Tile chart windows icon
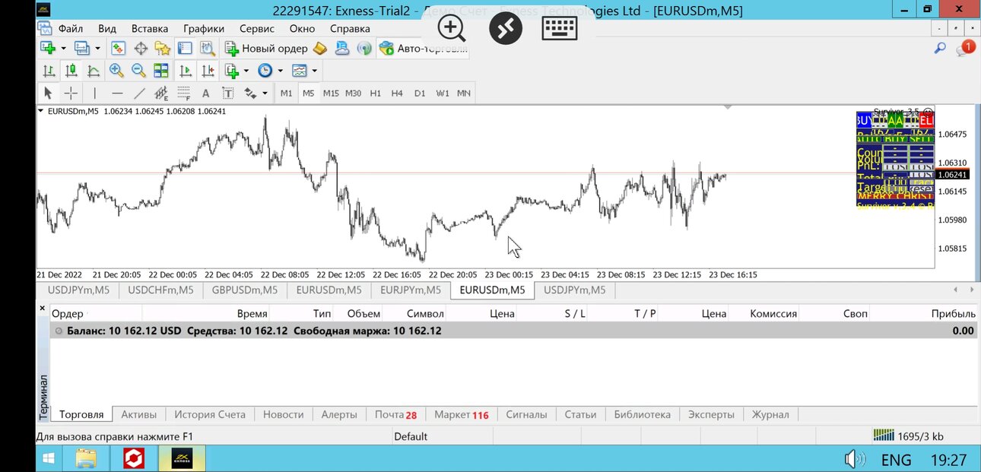Image resolution: width=981 pixels, height=472 pixels. [161, 71]
